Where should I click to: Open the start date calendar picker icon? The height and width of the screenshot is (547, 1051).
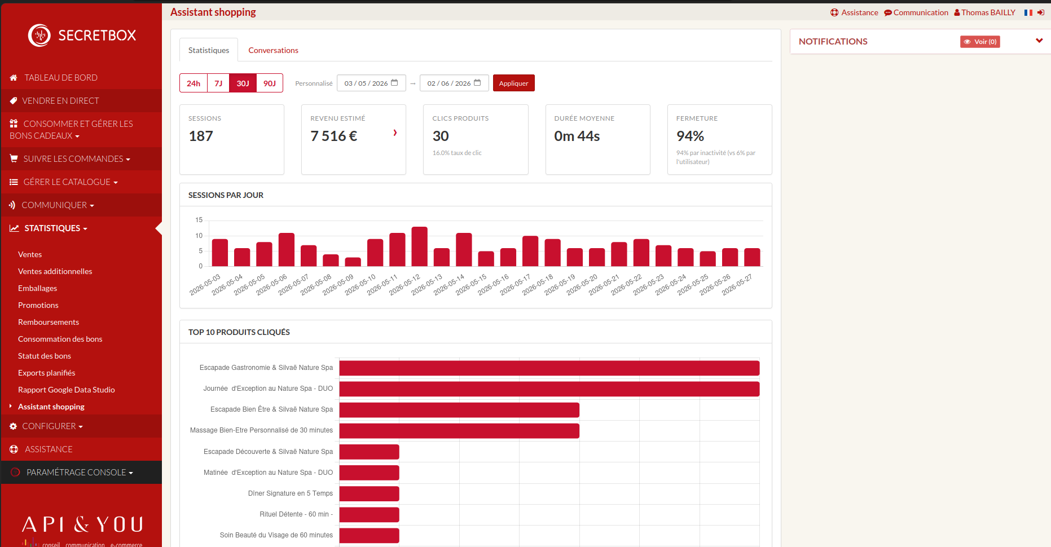tap(394, 83)
